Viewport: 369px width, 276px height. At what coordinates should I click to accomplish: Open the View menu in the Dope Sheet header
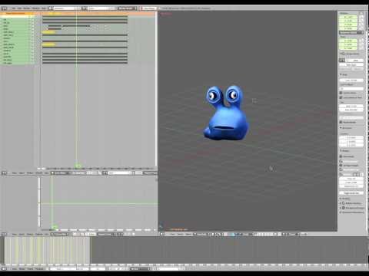[15, 173]
